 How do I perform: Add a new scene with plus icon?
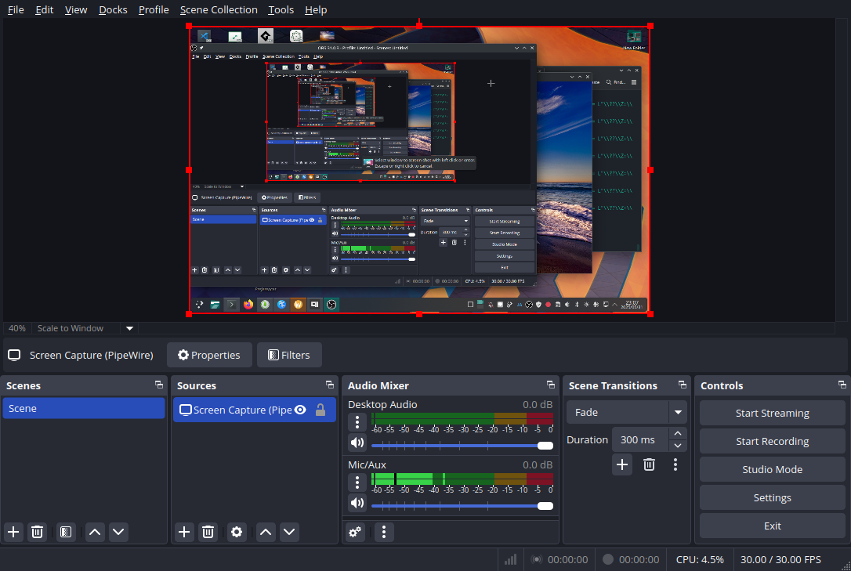point(13,532)
